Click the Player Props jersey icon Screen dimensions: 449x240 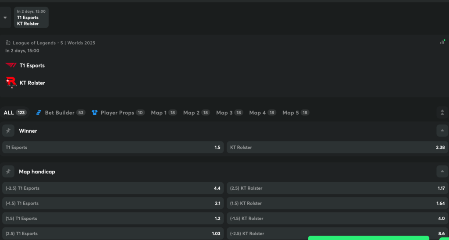[x=94, y=113]
